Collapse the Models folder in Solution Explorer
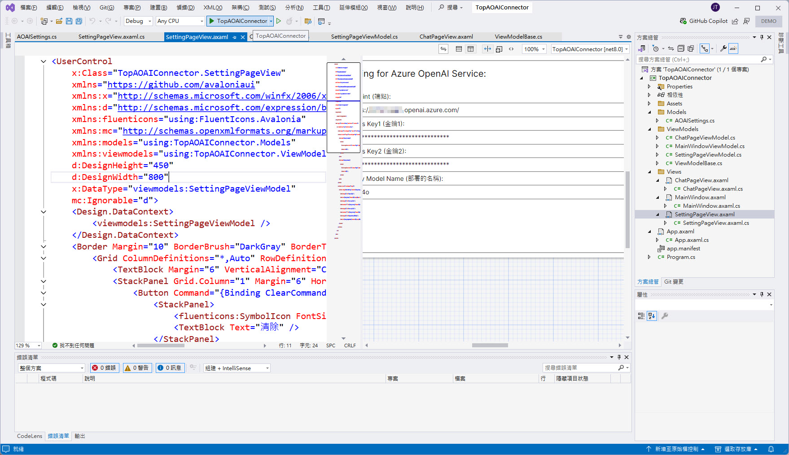789x455 pixels. click(649, 112)
